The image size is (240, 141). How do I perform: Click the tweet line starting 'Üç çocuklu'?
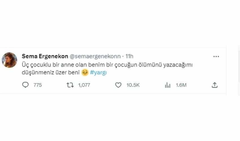(x=107, y=65)
